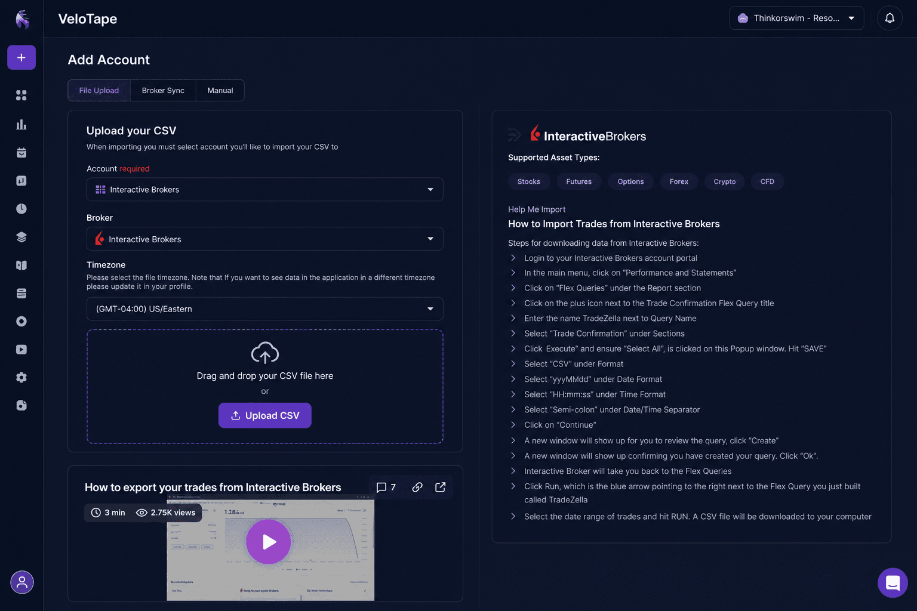Image resolution: width=917 pixels, height=611 pixels.
Task: Switch to the Broker Sync tab
Action: [x=163, y=91]
